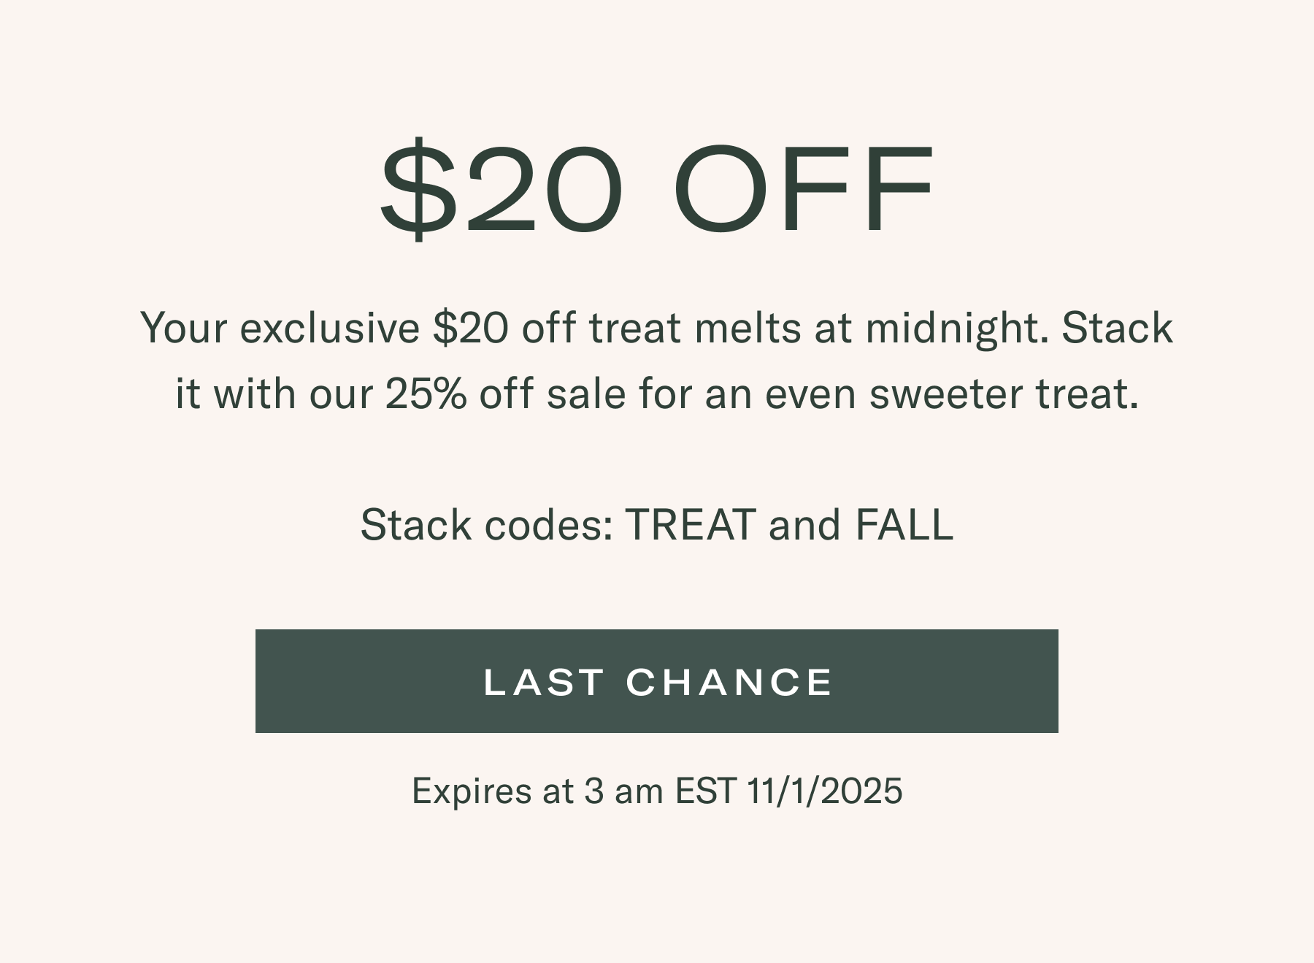
Task: Click the 11/1/2025 expiration date
Action: [825, 791]
